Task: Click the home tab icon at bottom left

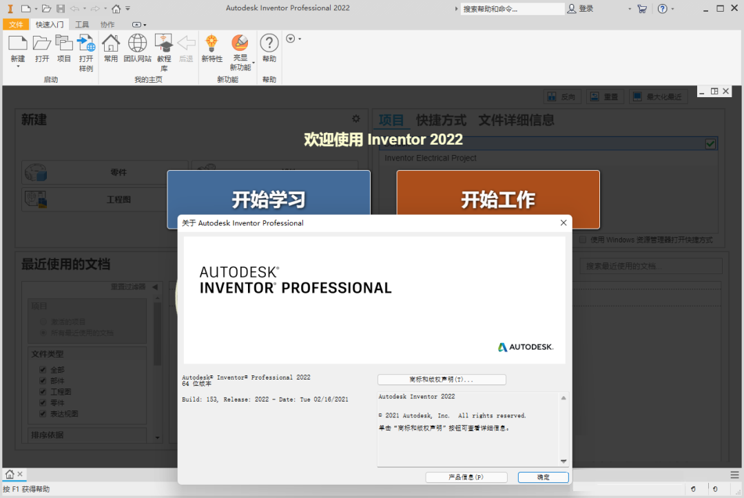Action: pos(10,474)
